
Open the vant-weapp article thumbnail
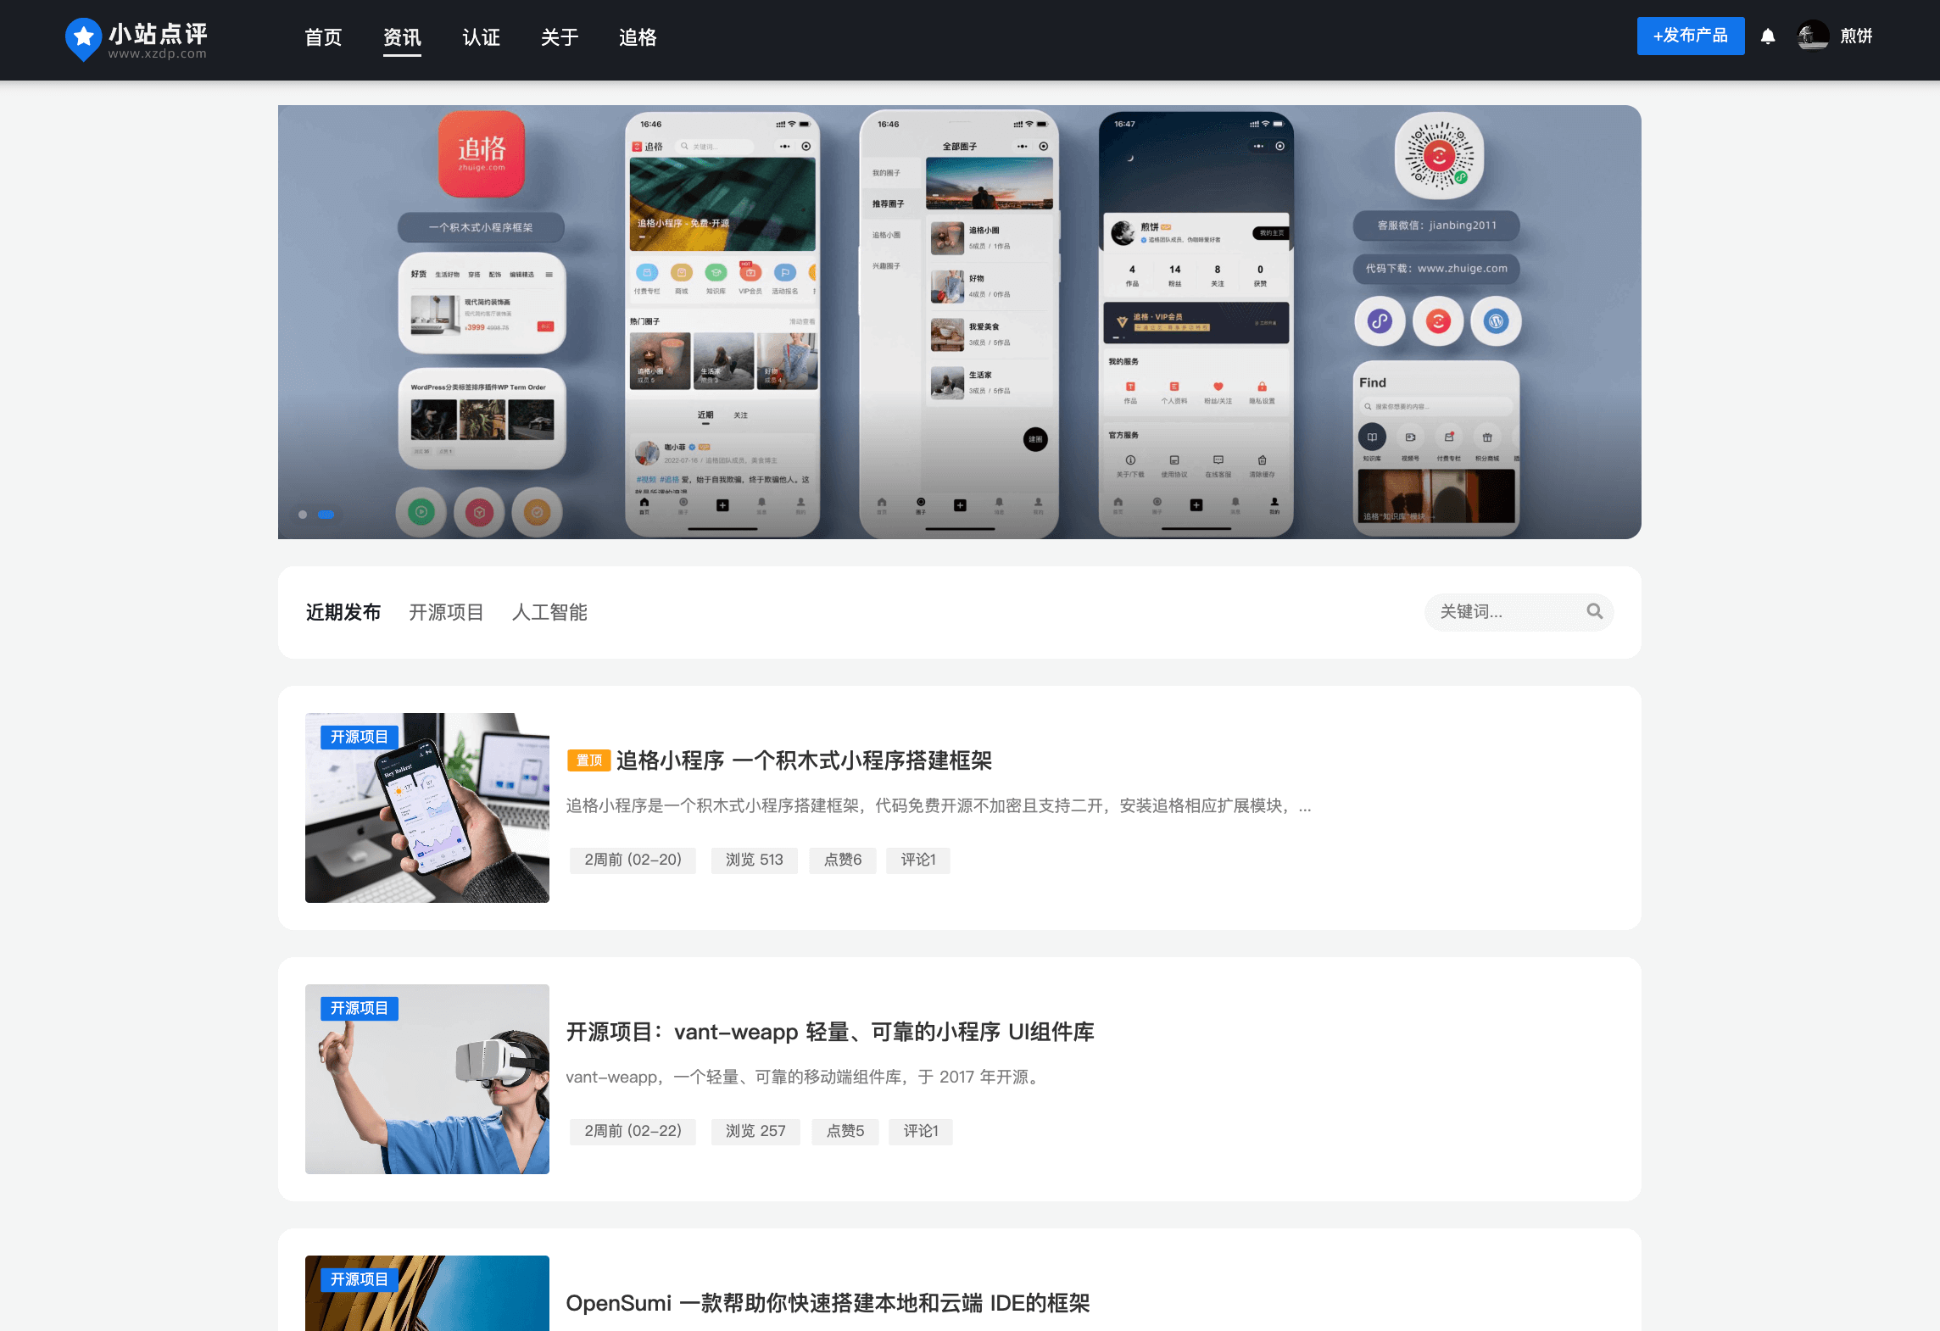[x=427, y=1079]
